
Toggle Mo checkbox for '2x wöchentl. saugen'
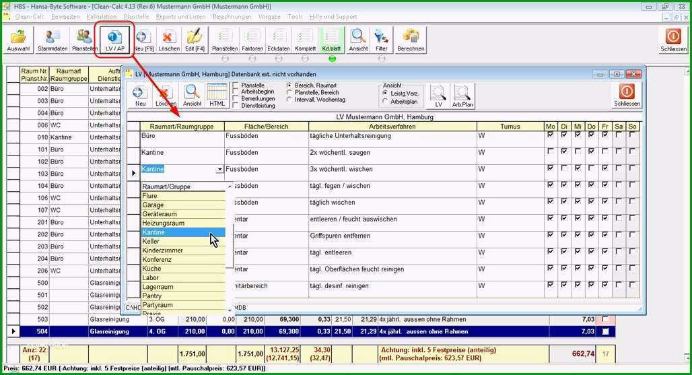550,151
